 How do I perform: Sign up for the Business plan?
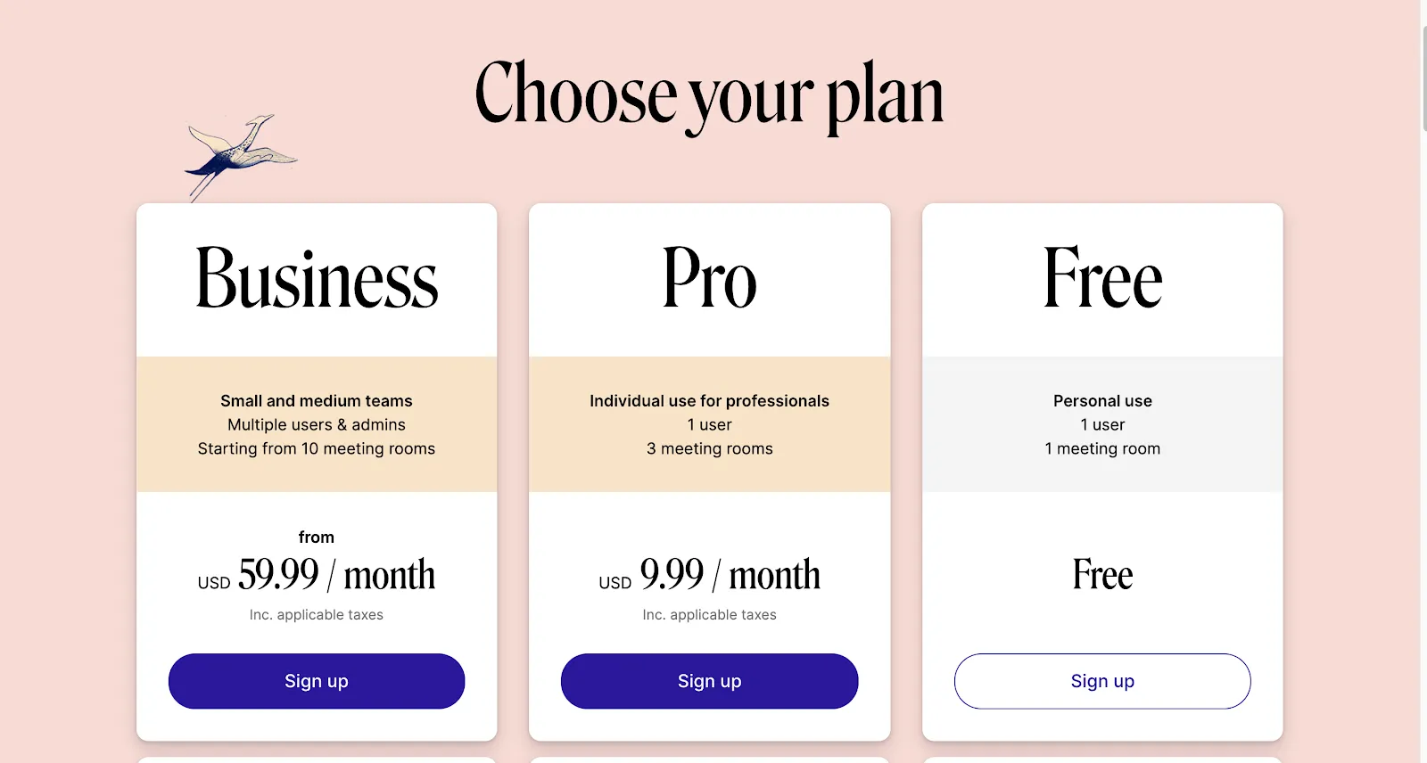point(317,681)
